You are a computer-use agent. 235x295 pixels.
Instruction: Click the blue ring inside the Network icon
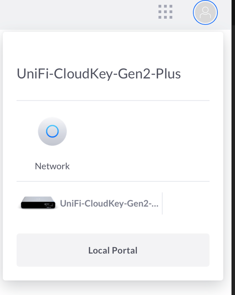click(52, 131)
